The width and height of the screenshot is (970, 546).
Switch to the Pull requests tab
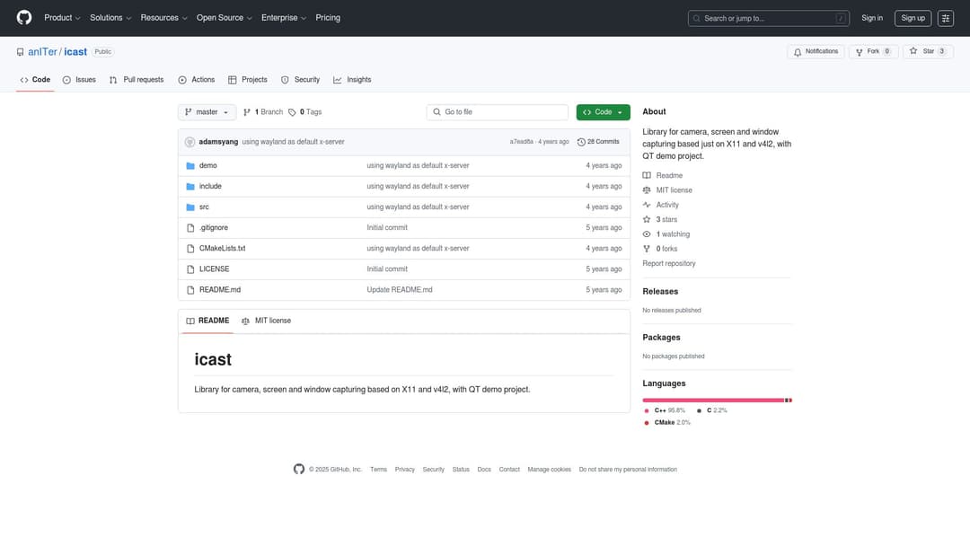click(x=137, y=80)
